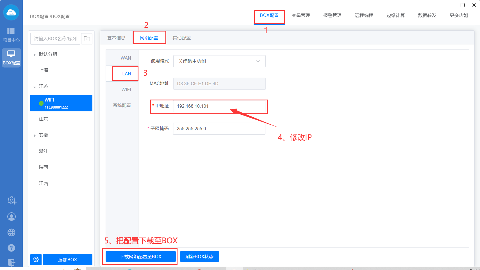Select the WAN network section
Viewport: 480px width, 270px height.
(126, 58)
